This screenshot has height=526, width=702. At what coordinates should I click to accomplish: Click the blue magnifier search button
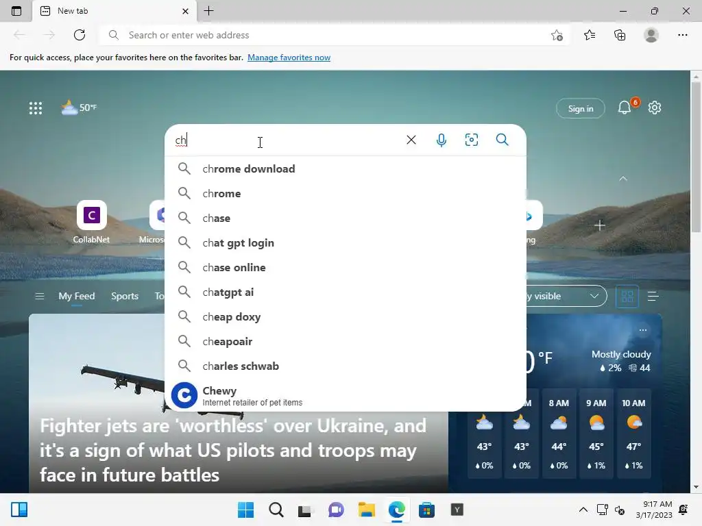(502, 140)
